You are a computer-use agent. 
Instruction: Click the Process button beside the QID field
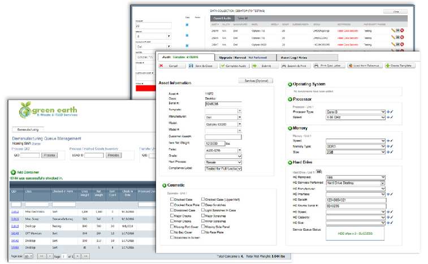tap(49, 155)
